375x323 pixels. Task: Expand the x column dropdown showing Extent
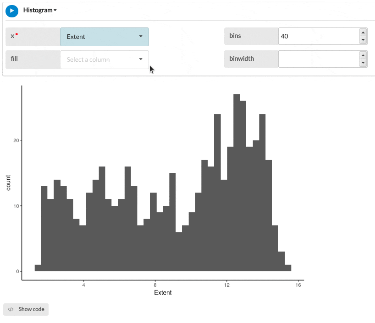point(104,37)
